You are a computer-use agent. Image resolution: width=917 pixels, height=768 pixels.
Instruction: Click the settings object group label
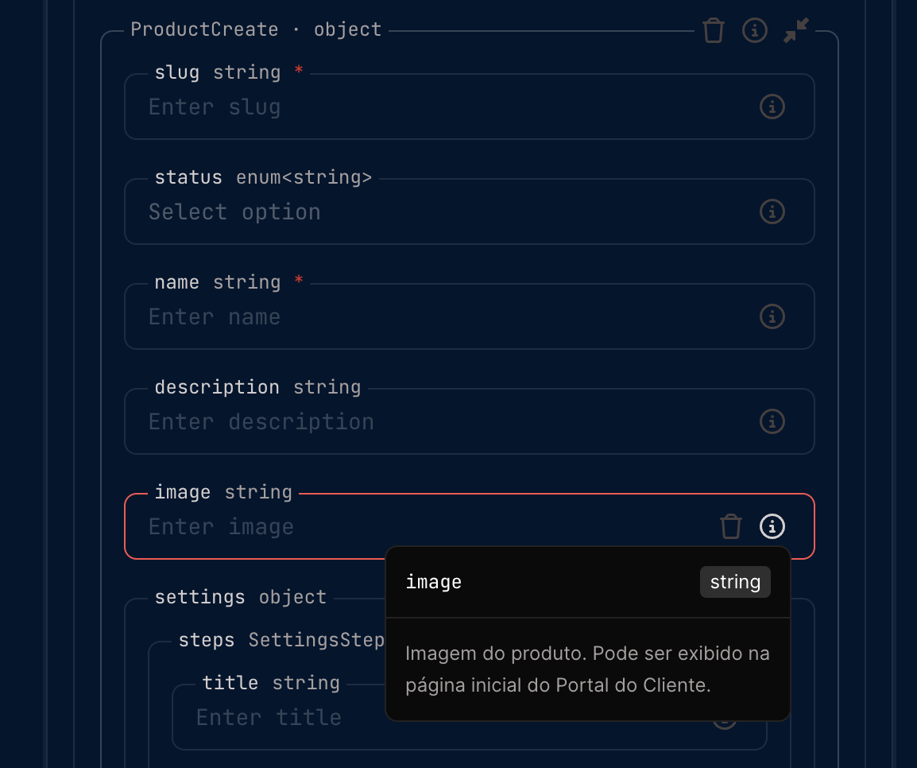(240, 597)
